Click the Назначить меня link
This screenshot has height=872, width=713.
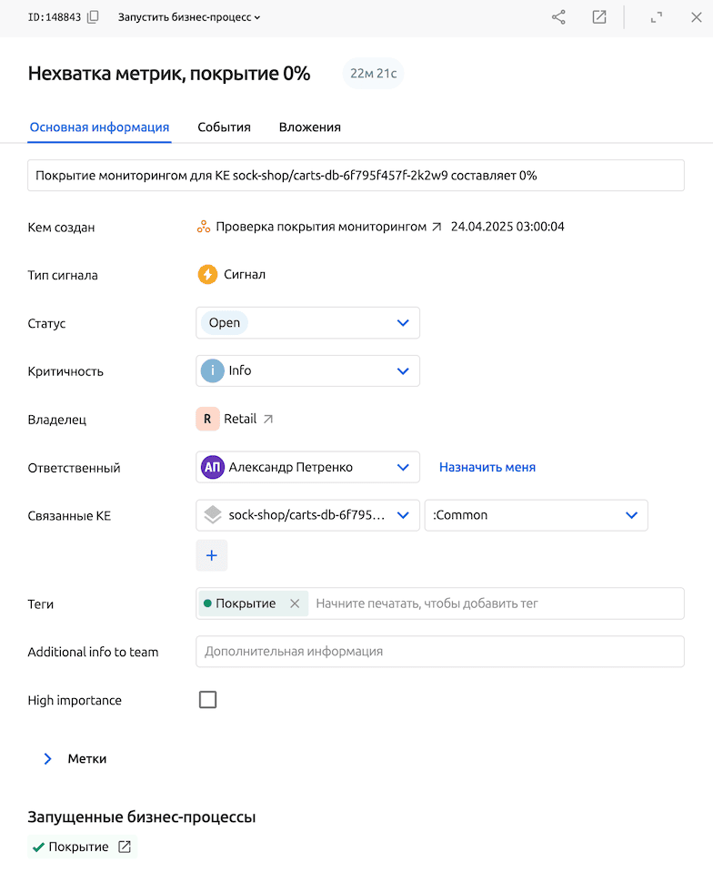click(487, 468)
